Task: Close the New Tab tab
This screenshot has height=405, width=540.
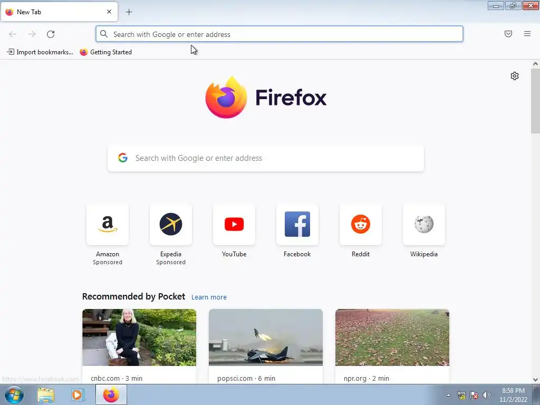Action: pos(109,12)
